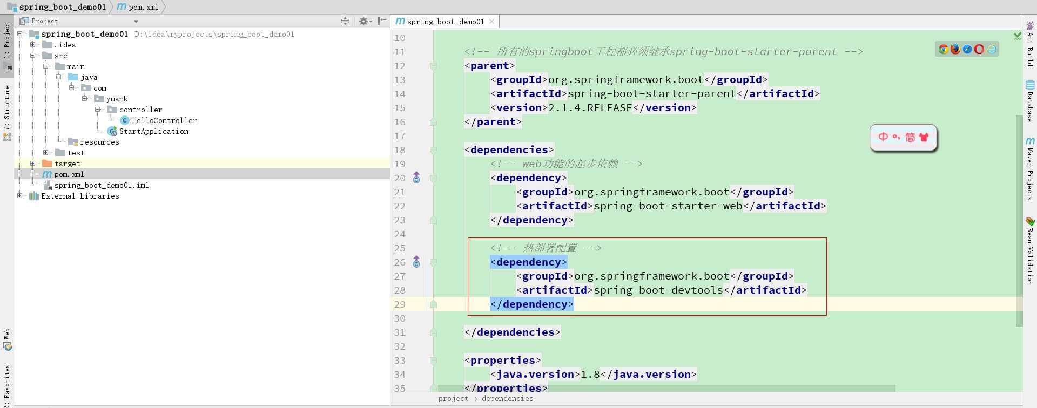
Task: Select the target folder row
Action: click(202, 164)
